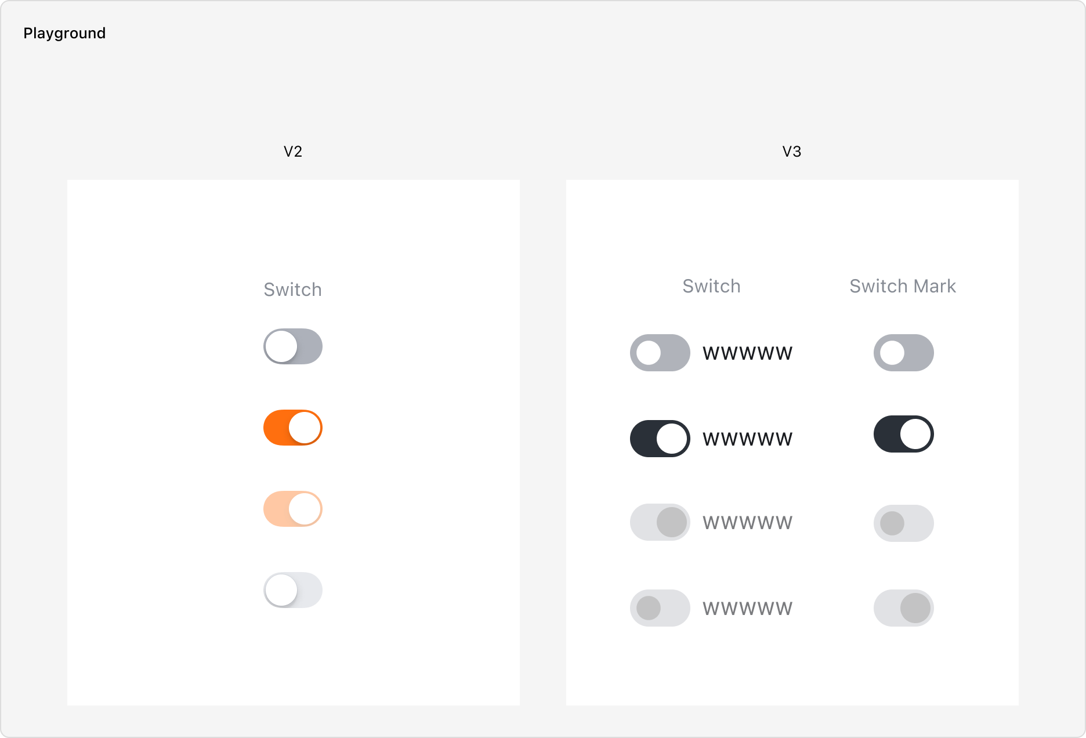Click the disabled on-state Switch Mark toggle
This screenshot has width=1086, height=738.
(x=904, y=608)
